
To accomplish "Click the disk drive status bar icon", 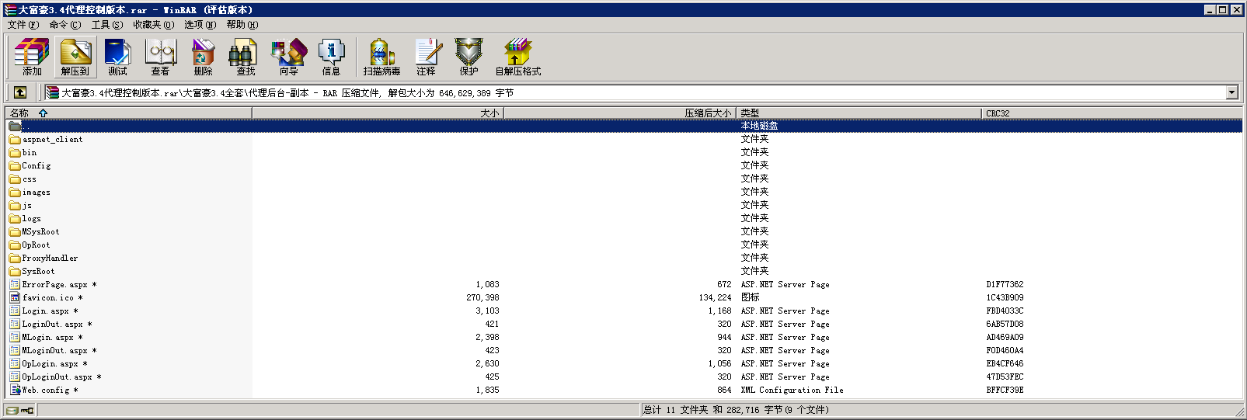I will click(12, 410).
